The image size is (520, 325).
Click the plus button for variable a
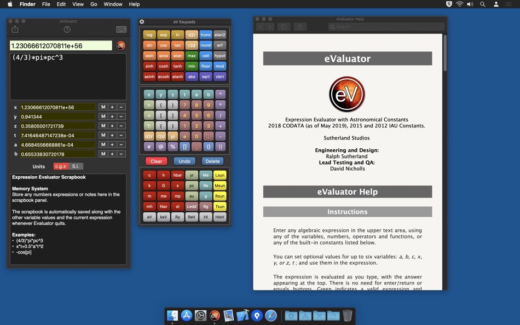112,144
